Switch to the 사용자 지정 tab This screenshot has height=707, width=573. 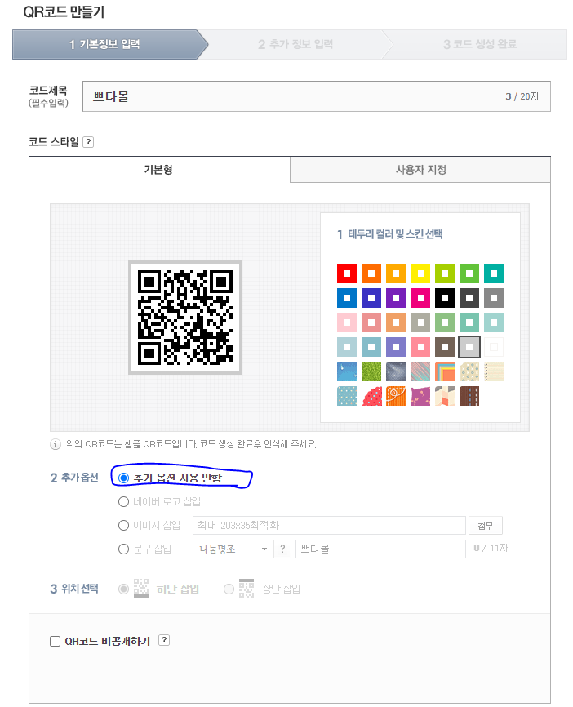pos(420,170)
